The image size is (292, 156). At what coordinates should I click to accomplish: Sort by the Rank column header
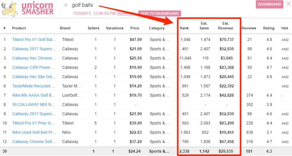[x=184, y=28]
